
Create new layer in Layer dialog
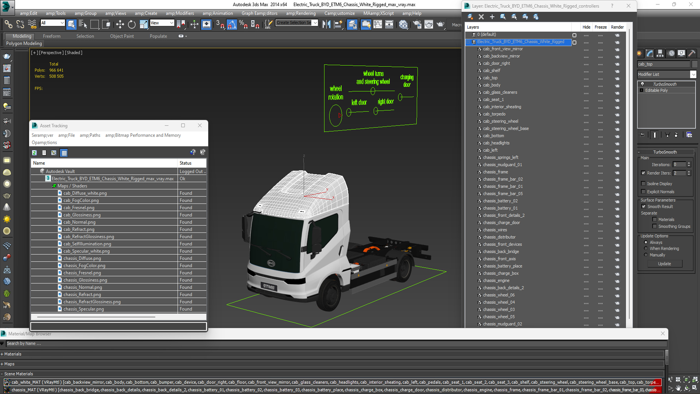click(x=470, y=17)
